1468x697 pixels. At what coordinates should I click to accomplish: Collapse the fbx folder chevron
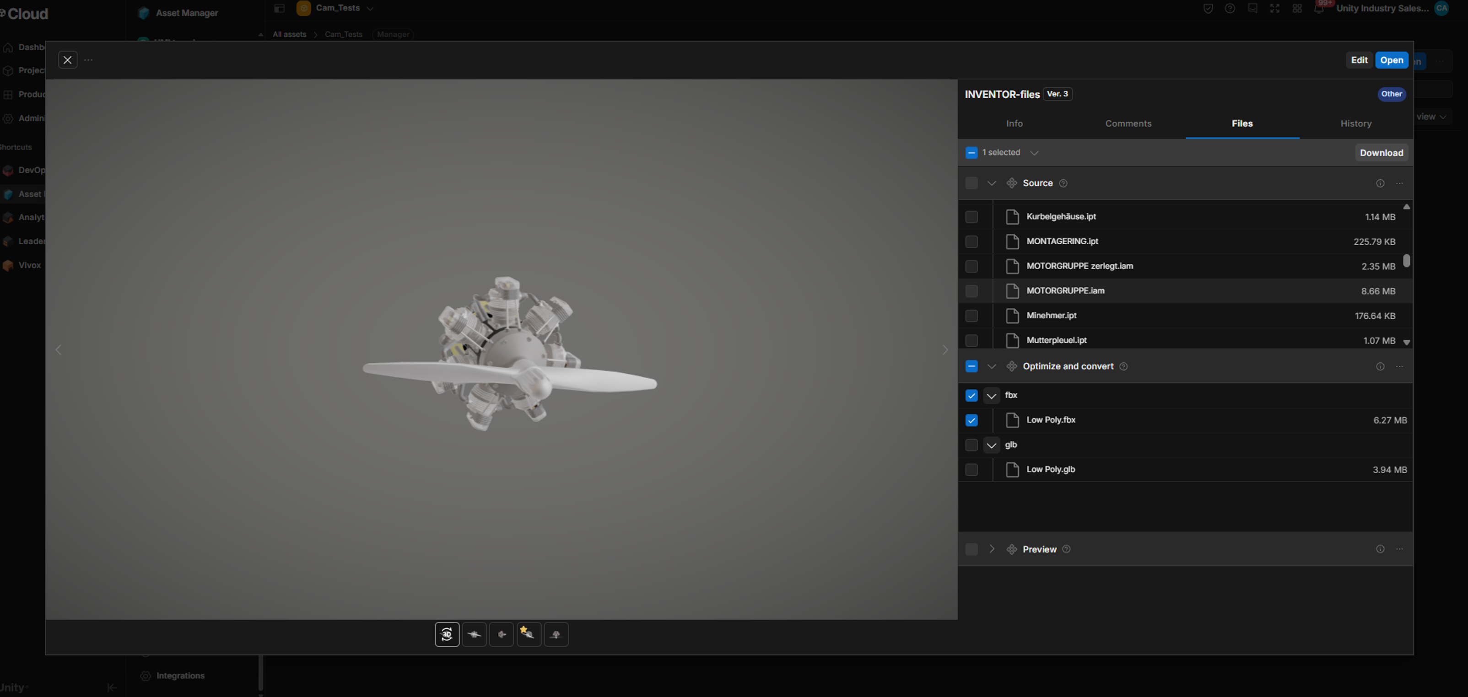point(992,396)
